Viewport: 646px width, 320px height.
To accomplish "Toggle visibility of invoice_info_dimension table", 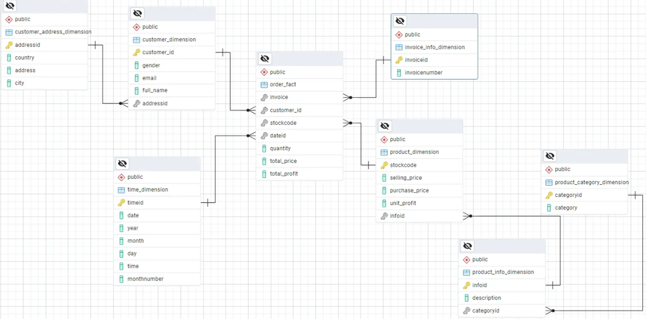I will 399,21.
